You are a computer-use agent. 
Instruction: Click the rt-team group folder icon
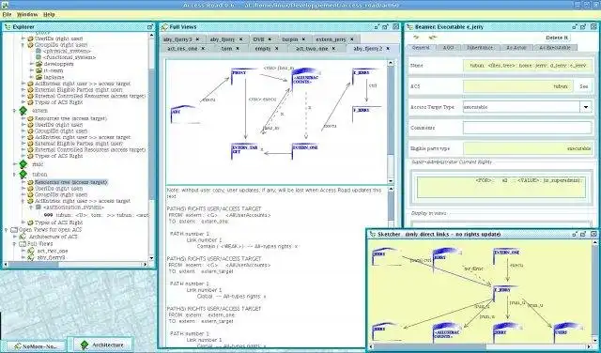(39, 70)
